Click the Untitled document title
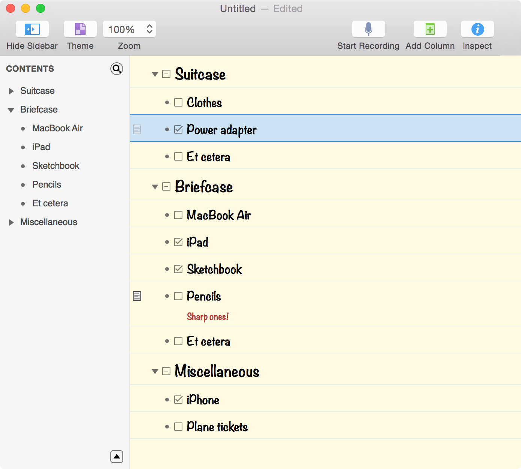This screenshot has height=469, width=521. coord(238,9)
